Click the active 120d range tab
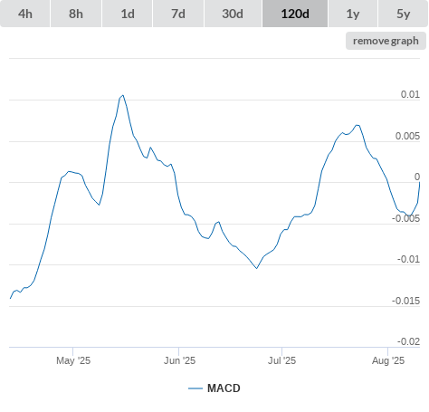Image resolution: width=429 pixels, height=412 pixels. pos(295,14)
